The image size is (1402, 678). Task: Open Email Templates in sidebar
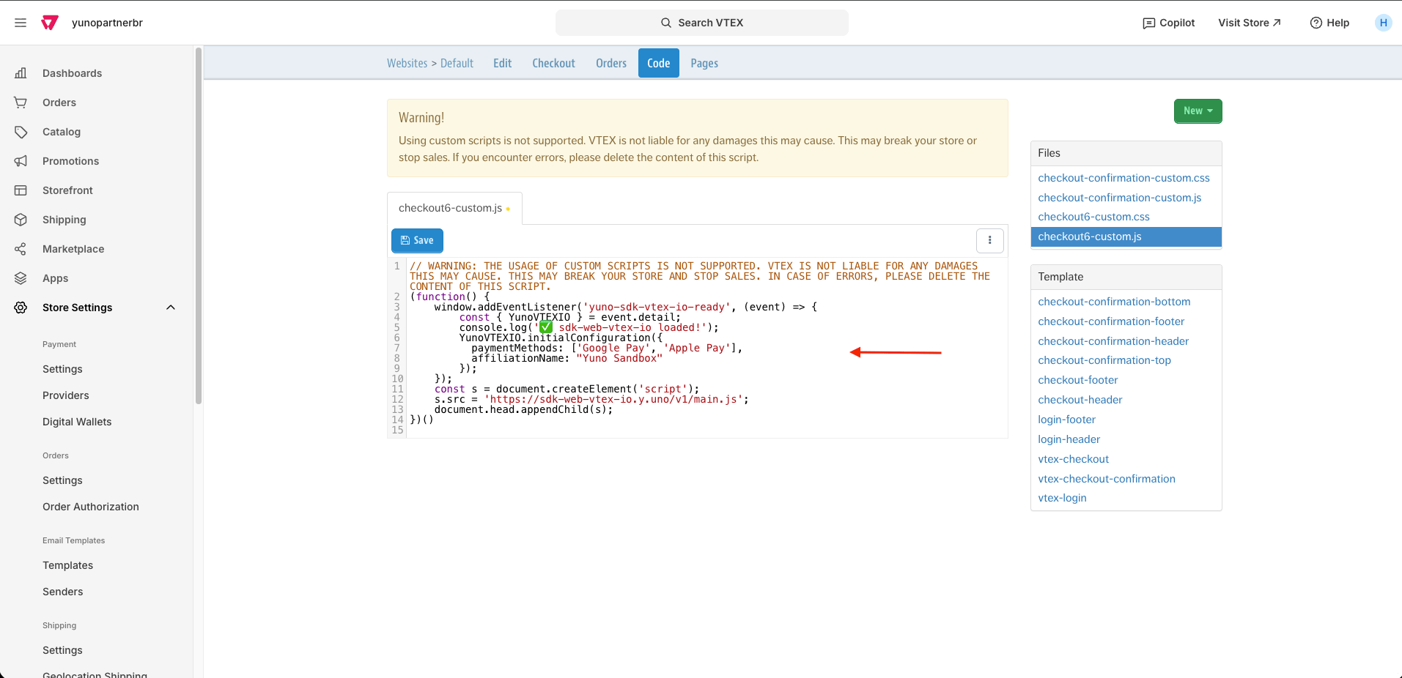pos(67,565)
